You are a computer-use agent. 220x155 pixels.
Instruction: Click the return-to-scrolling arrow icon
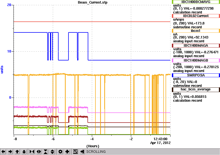tap(82, 152)
